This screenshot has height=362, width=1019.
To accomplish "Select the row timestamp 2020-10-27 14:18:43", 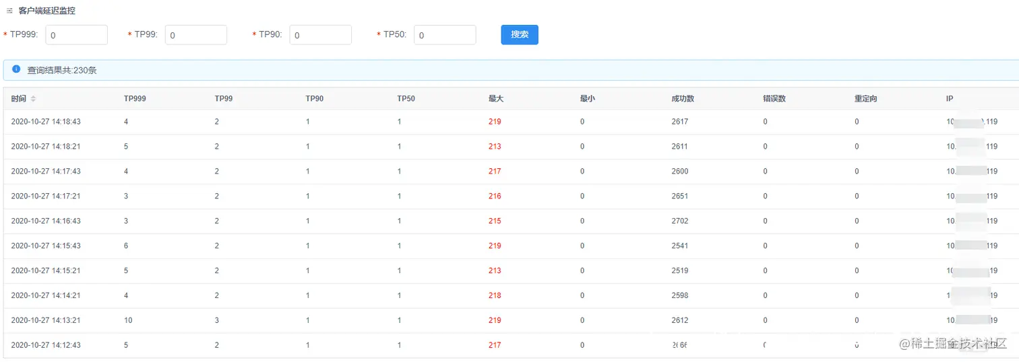I will pyautogui.click(x=46, y=122).
